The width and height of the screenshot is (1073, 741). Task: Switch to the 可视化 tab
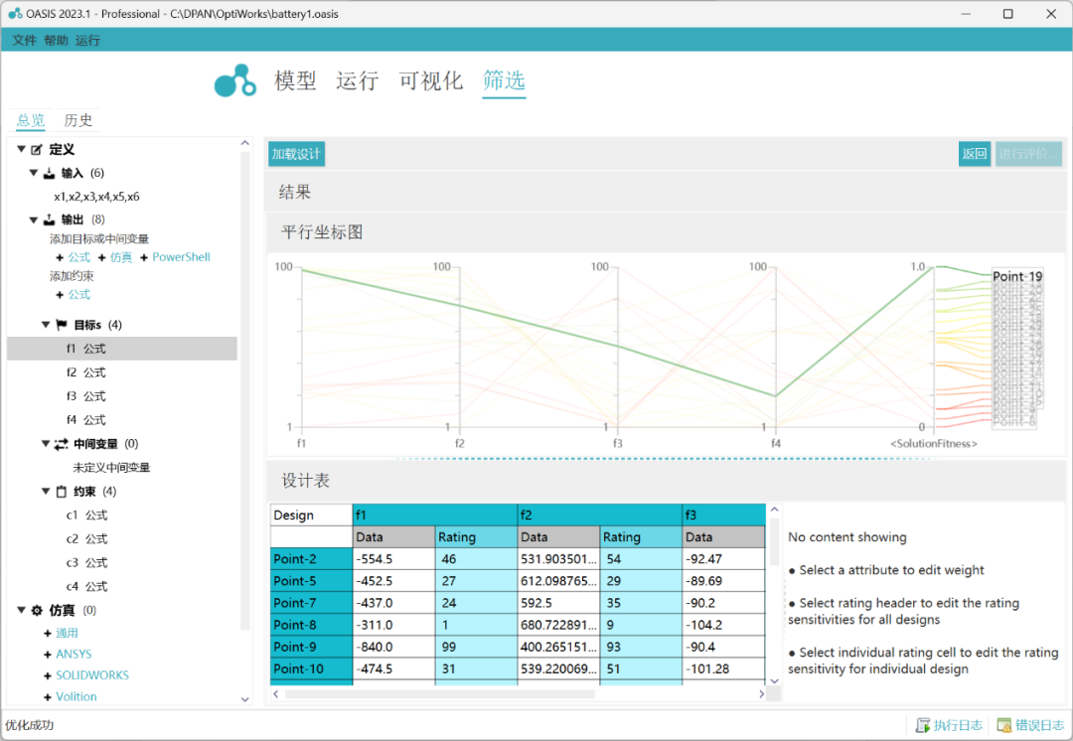[x=431, y=80]
